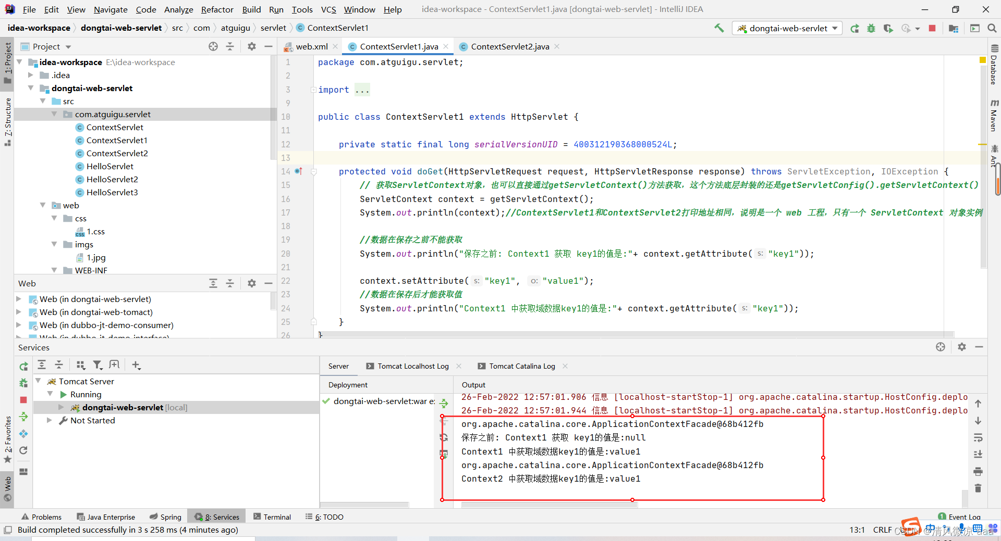Click the Group By icon in Services toolbar
The height and width of the screenshot is (541, 1001).
pyautogui.click(x=80, y=365)
